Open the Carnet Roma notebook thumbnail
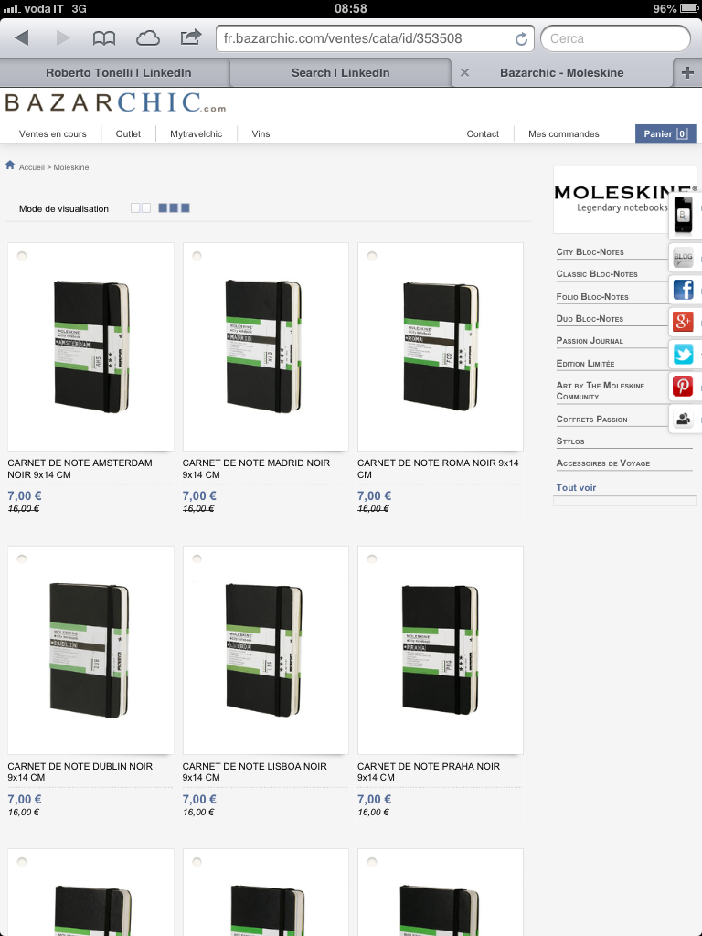 click(x=440, y=346)
